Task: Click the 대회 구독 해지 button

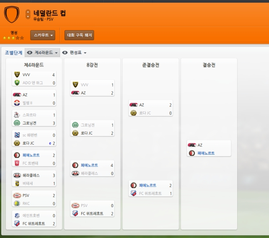Action: 79,35
